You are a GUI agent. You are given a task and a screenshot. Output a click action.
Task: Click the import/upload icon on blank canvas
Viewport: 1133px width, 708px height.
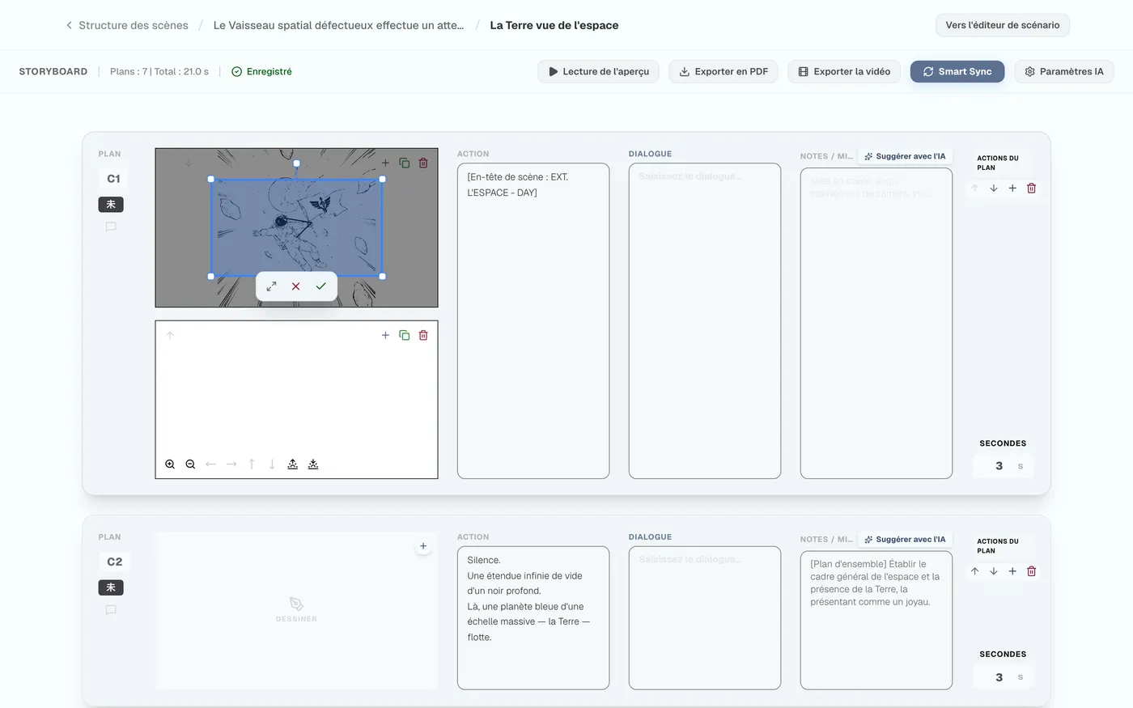pyautogui.click(x=293, y=464)
